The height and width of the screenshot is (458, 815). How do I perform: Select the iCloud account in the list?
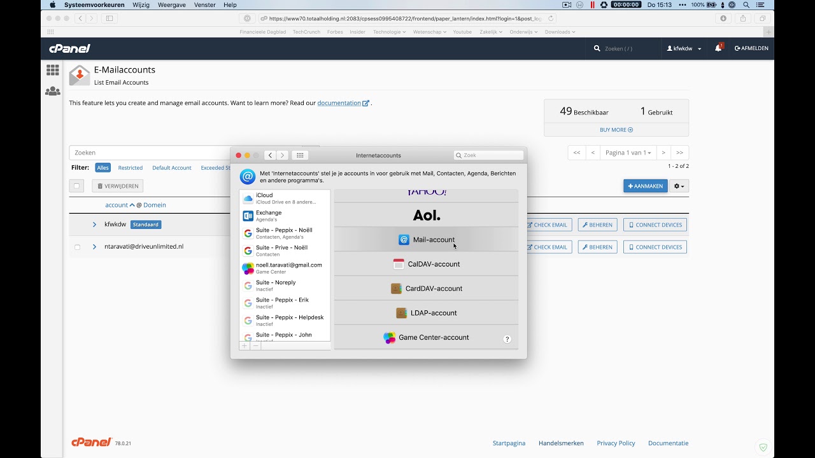point(285,198)
